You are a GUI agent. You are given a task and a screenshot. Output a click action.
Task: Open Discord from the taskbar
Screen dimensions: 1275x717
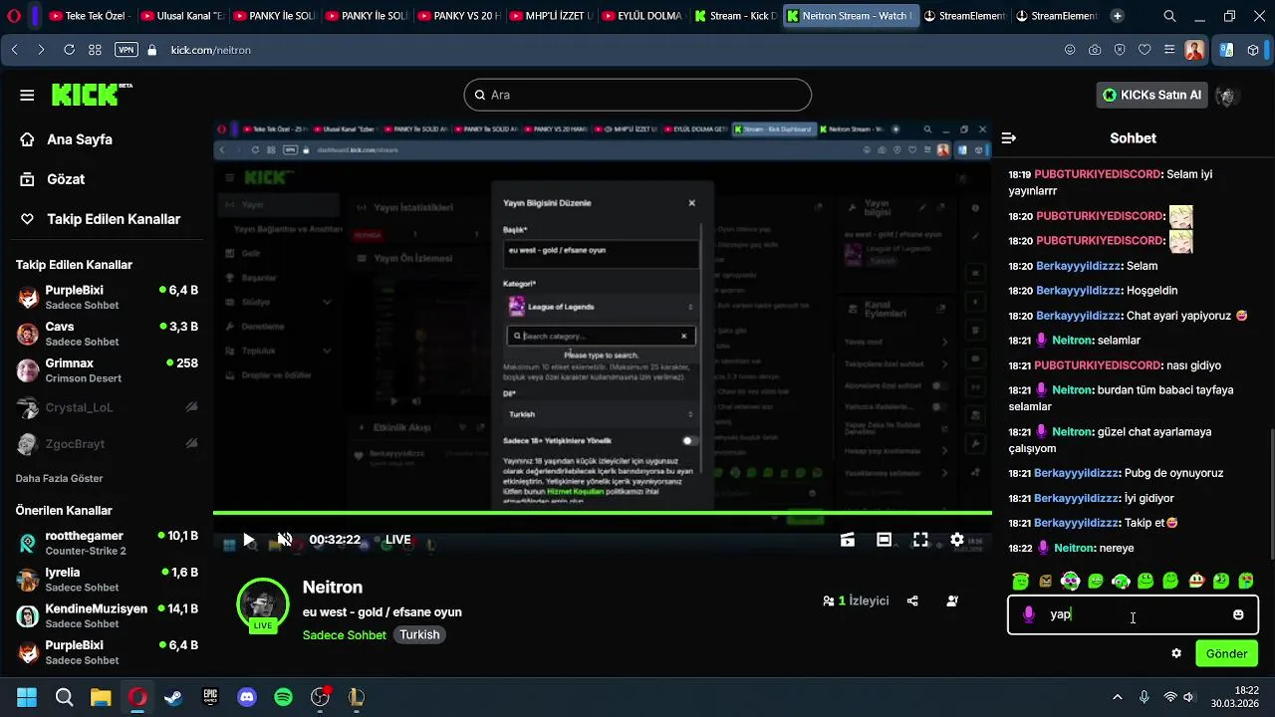[247, 697]
